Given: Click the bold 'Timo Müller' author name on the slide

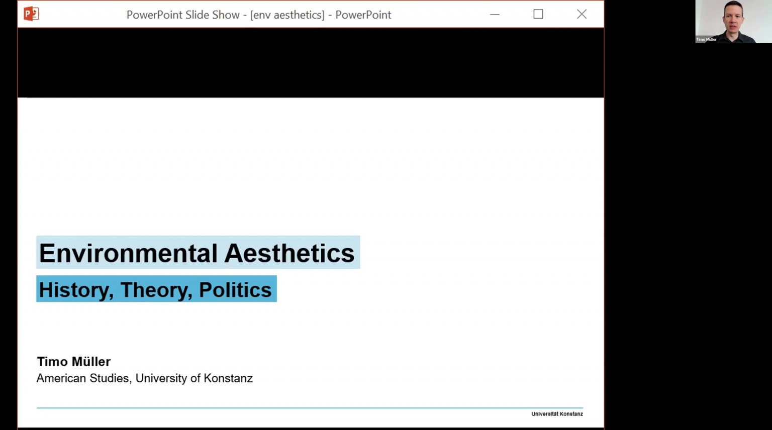Looking at the screenshot, I should coord(73,362).
